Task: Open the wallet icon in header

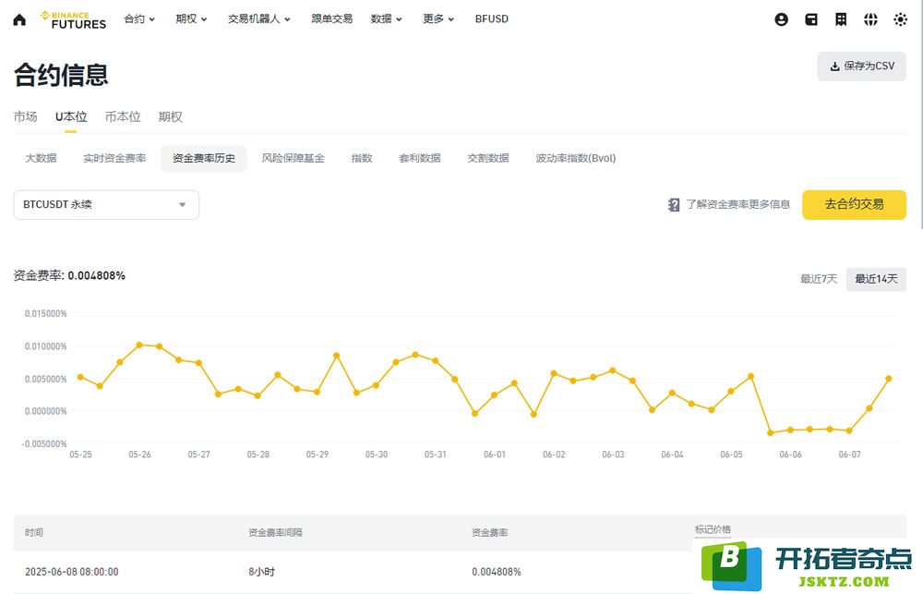Action: (811, 19)
